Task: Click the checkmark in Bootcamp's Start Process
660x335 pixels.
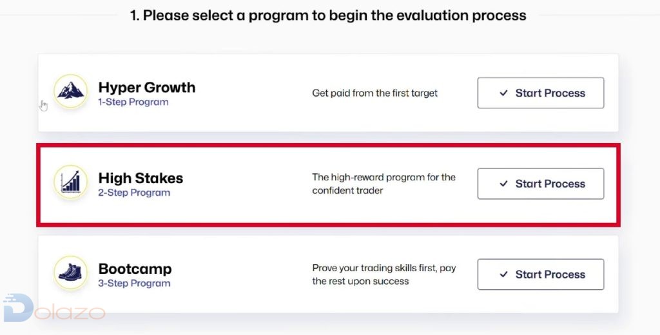Action: [x=503, y=274]
